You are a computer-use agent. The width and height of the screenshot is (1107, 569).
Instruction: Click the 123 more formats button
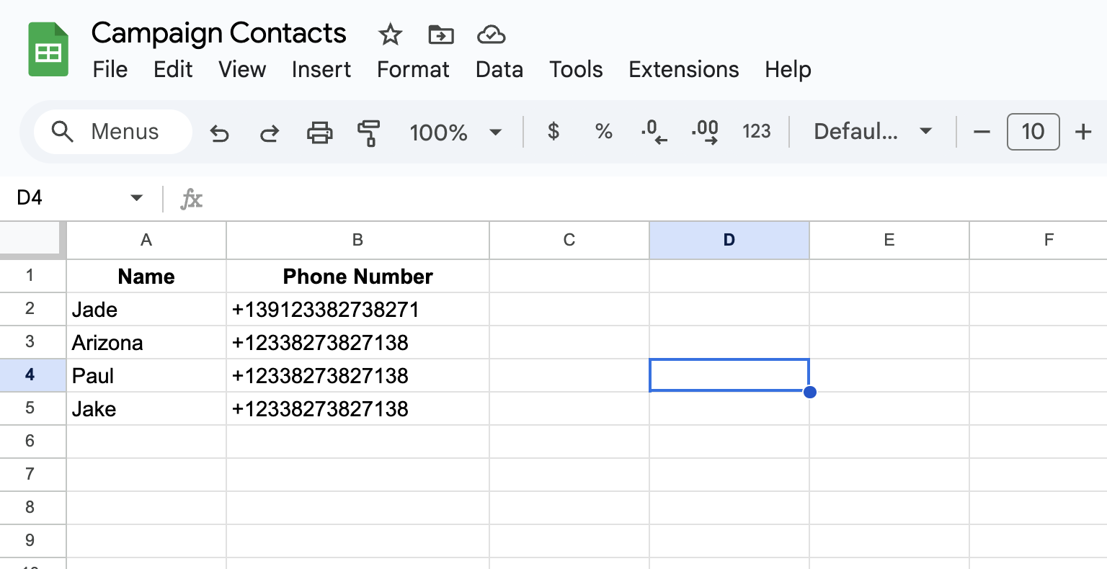[x=756, y=131]
